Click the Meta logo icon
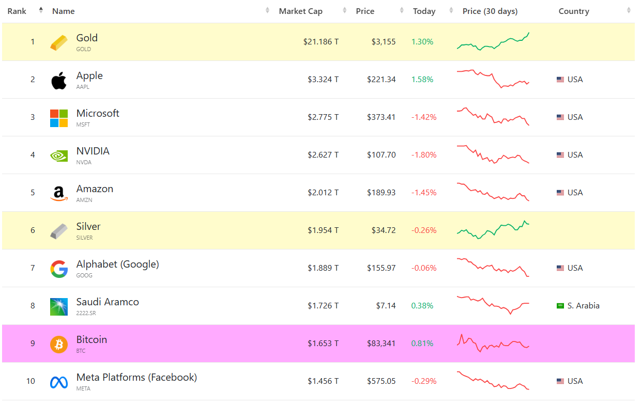641x405 pixels. click(x=59, y=382)
